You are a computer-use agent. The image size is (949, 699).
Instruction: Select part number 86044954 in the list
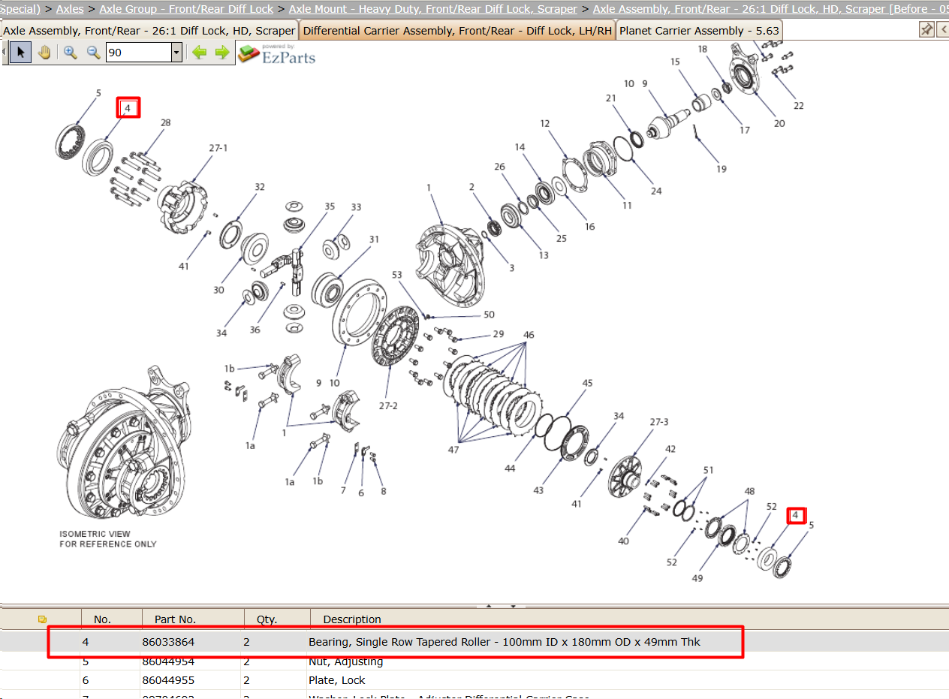[168, 661]
